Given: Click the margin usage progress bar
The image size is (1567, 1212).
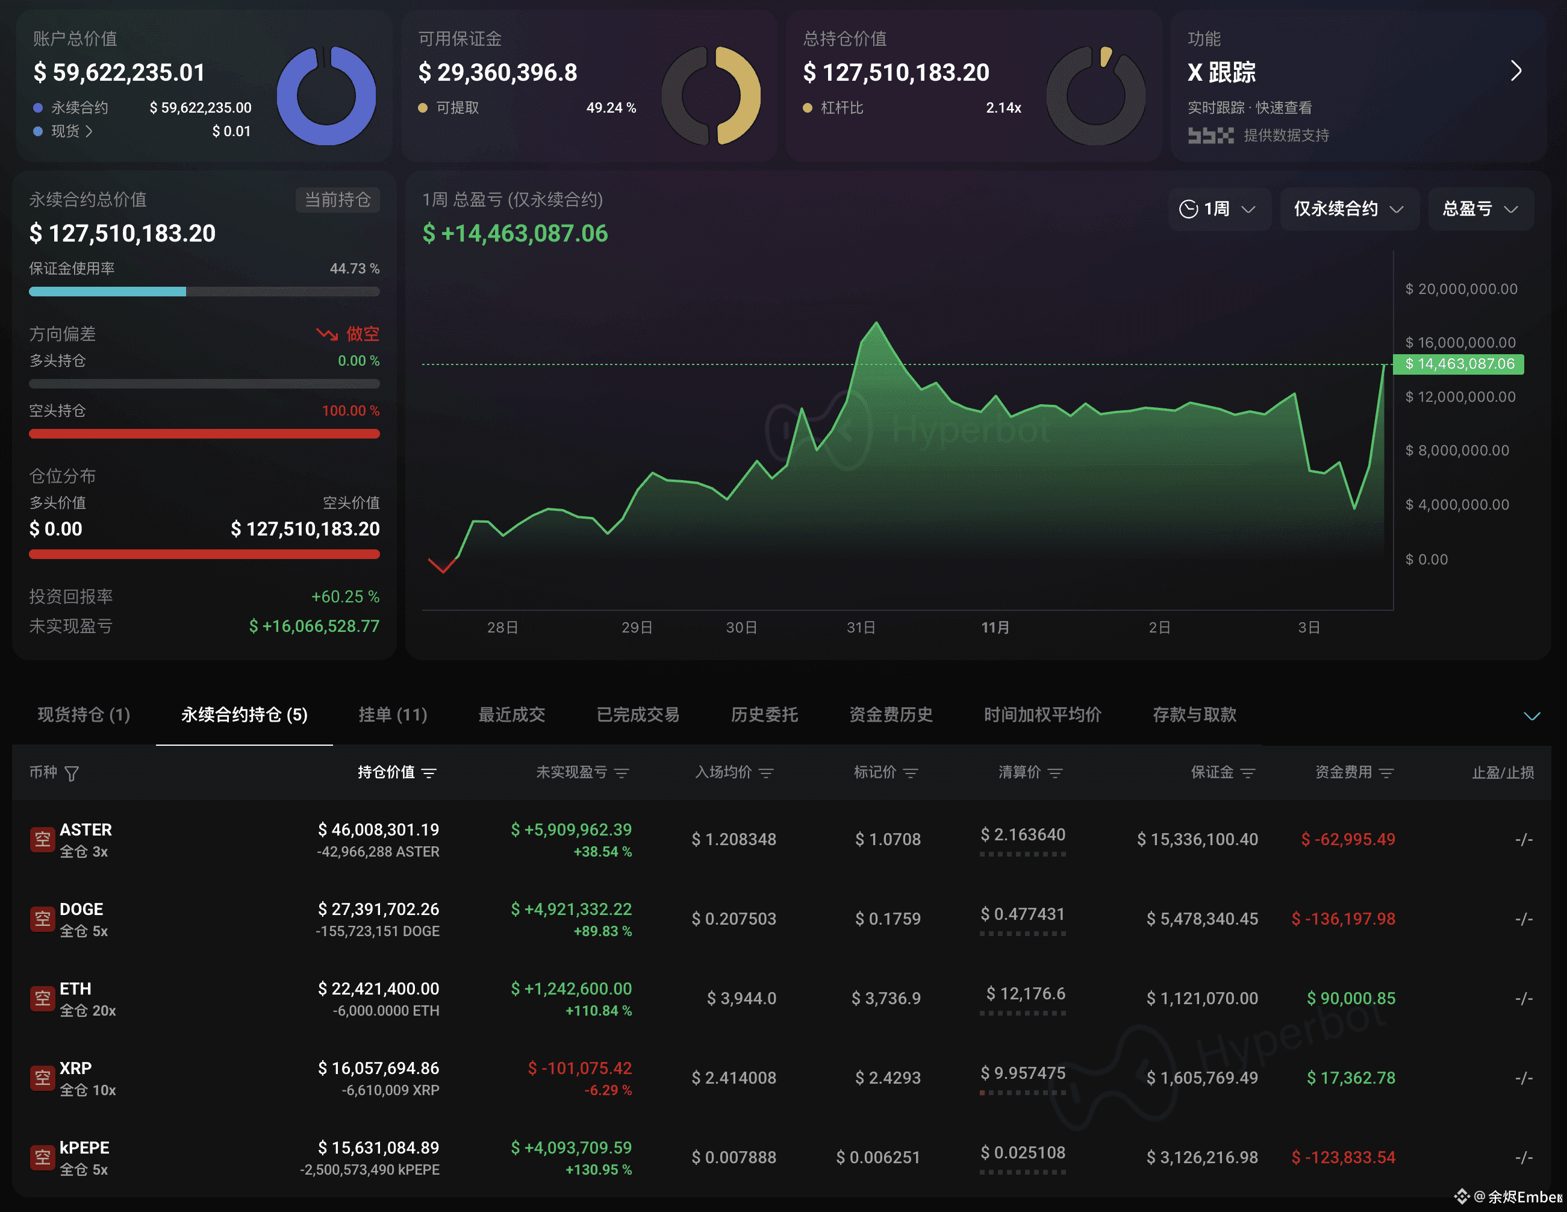Looking at the screenshot, I should [204, 292].
